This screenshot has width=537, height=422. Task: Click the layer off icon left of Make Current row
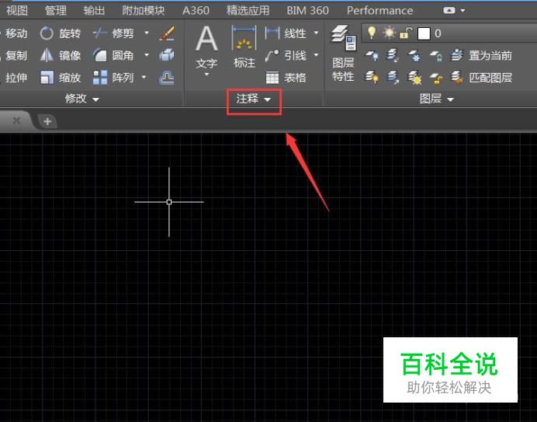[372, 55]
